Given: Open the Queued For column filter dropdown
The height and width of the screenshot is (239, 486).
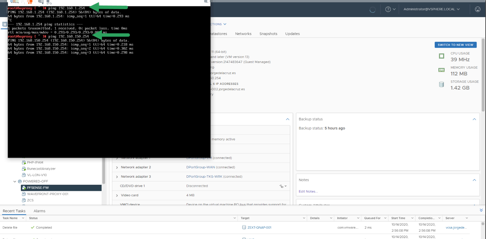Looking at the screenshot, I should click(385, 218).
